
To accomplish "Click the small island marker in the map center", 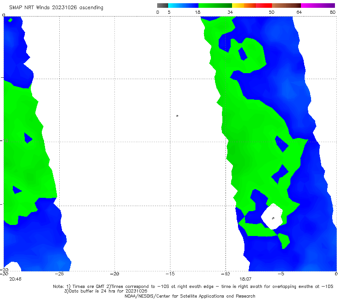I will tap(177, 116).
